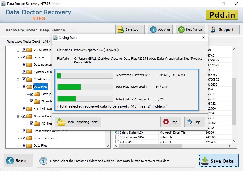Image resolution: width=243 pixels, height=171 pixels.
Task: Click the blue Skip arrow icon
Action: [189, 122]
